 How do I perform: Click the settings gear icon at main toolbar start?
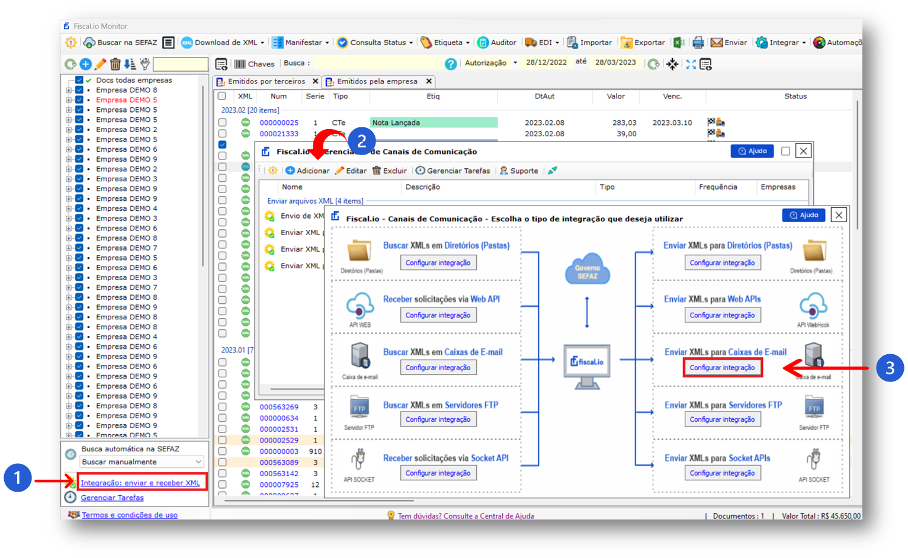(70, 43)
